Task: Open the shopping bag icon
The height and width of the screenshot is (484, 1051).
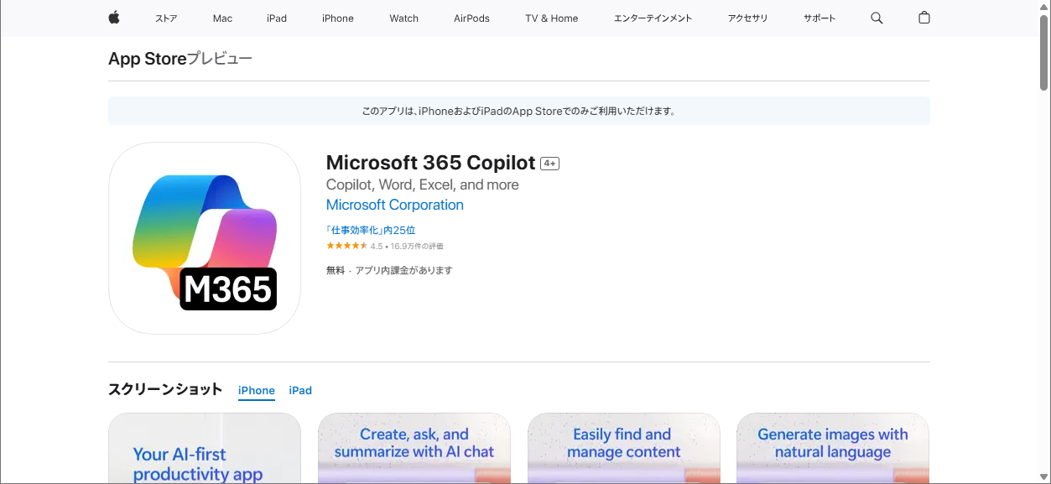Action: (924, 18)
